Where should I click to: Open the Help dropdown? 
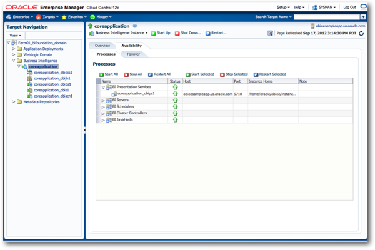click(299, 7)
